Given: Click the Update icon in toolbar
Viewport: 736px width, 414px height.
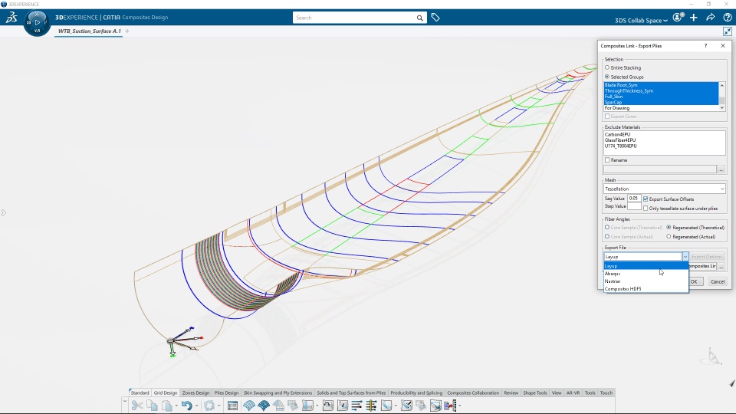Looking at the screenshot, I should point(209,405).
